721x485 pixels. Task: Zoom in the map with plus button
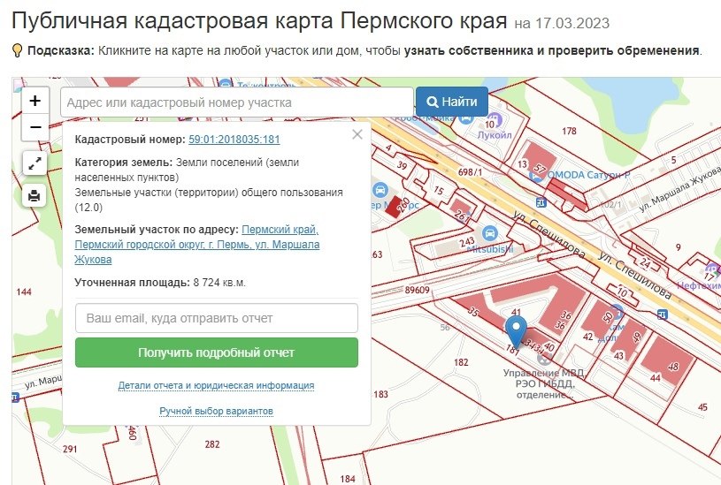35,100
